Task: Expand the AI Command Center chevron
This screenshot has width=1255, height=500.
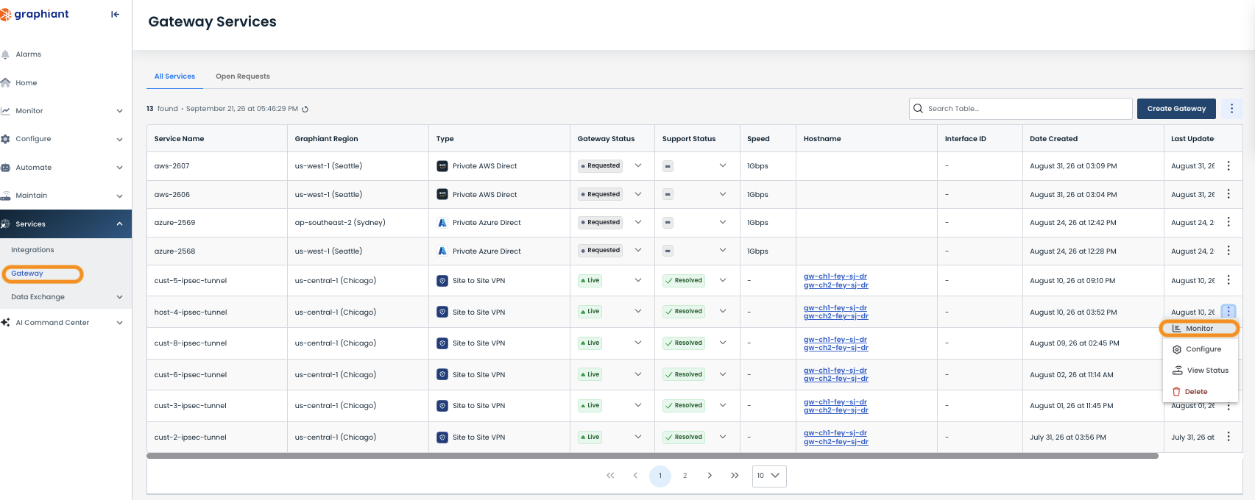Action: click(x=119, y=322)
